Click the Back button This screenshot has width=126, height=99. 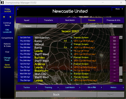click(x=56, y=94)
